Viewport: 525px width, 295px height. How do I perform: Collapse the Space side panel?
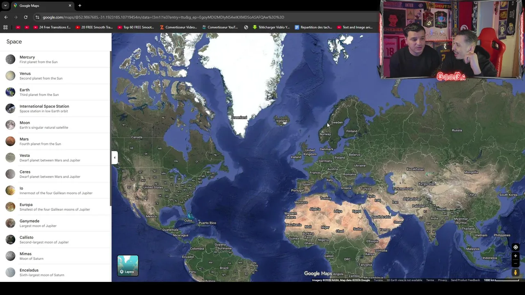(115, 157)
